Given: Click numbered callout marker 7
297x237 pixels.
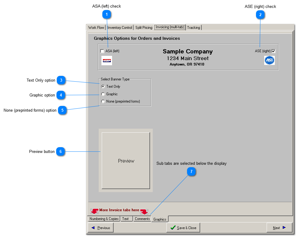Looking at the screenshot, I should (x=191, y=172).
